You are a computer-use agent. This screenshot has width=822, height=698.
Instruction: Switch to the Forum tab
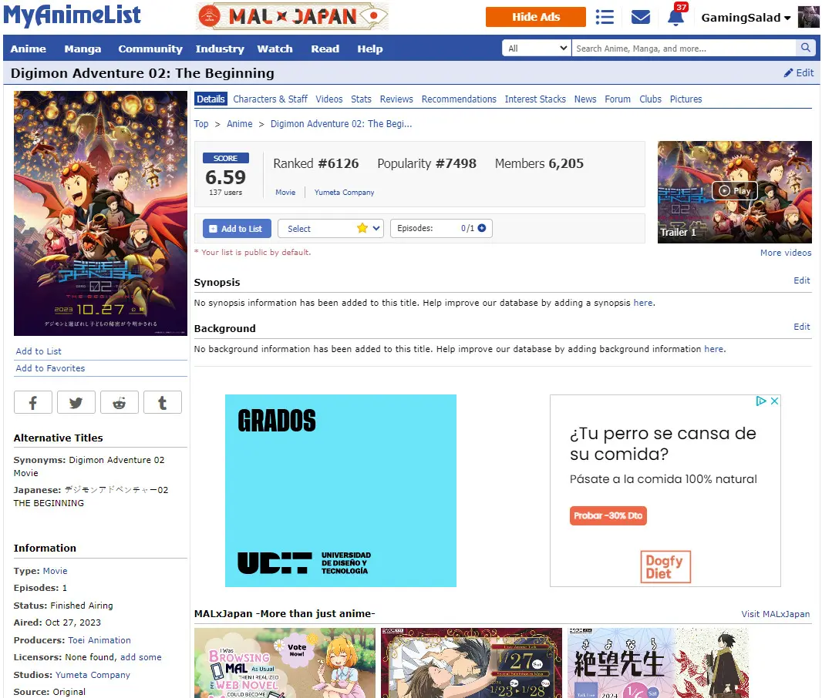point(618,99)
